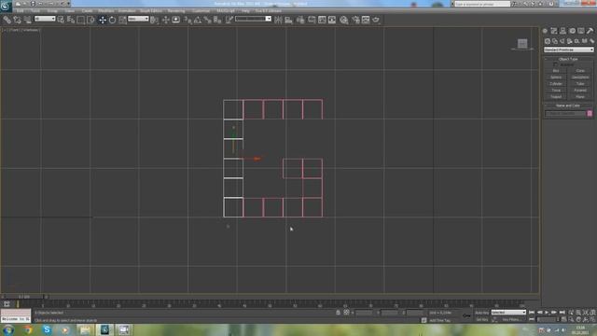Image resolution: width=597 pixels, height=336 pixels.
Task: Click the time slider handle
Action: click(24, 297)
